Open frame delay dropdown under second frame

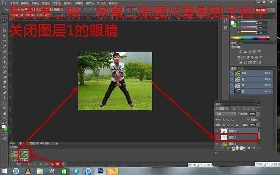tap(25, 161)
